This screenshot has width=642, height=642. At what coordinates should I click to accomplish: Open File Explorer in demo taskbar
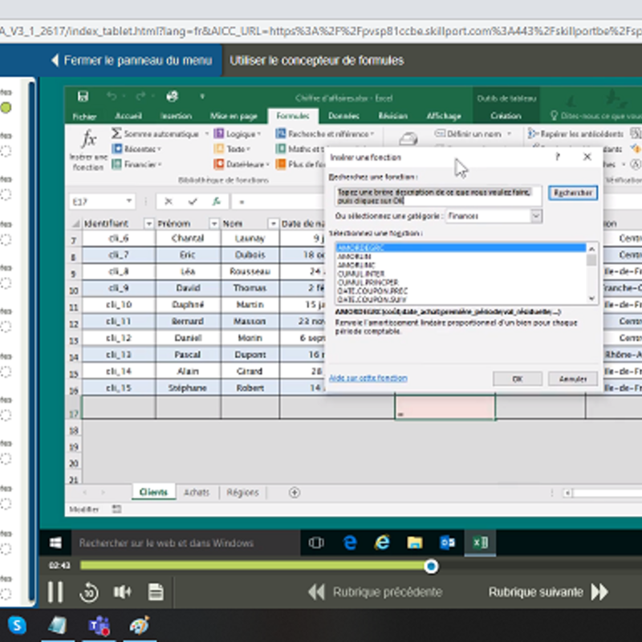click(414, 543)
